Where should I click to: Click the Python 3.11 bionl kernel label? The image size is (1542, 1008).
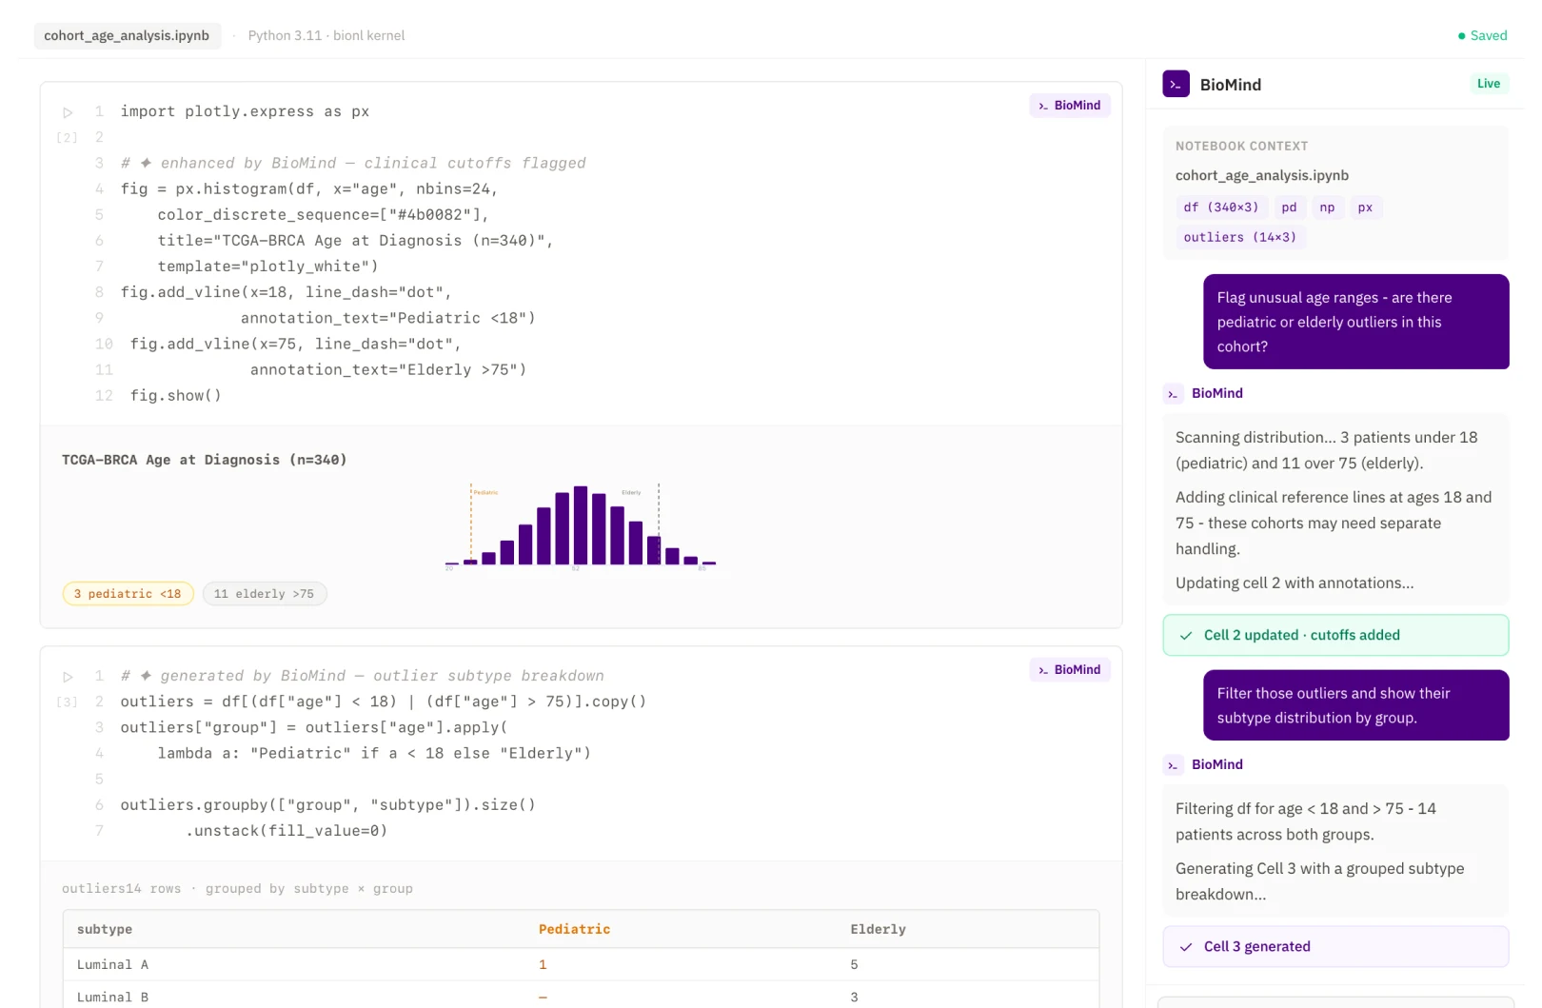[326, 35]
